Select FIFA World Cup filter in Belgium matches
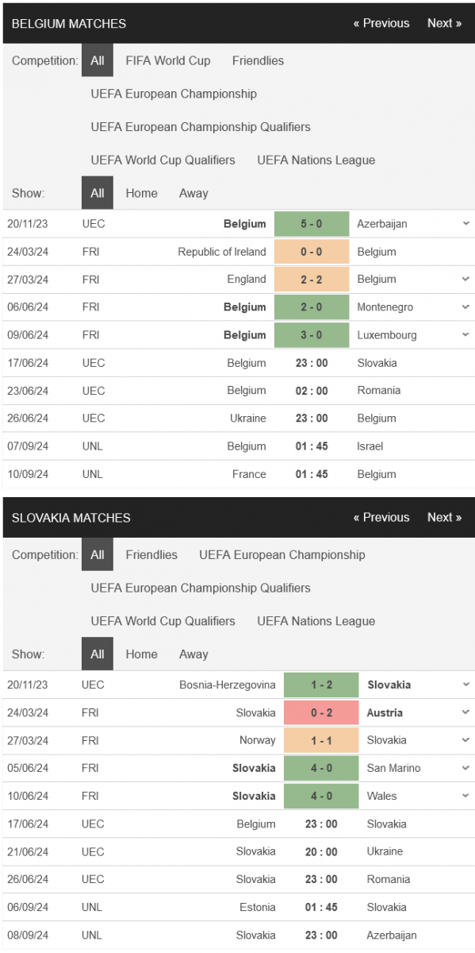Viewport: 475px width, 953px height. (168, 60)
